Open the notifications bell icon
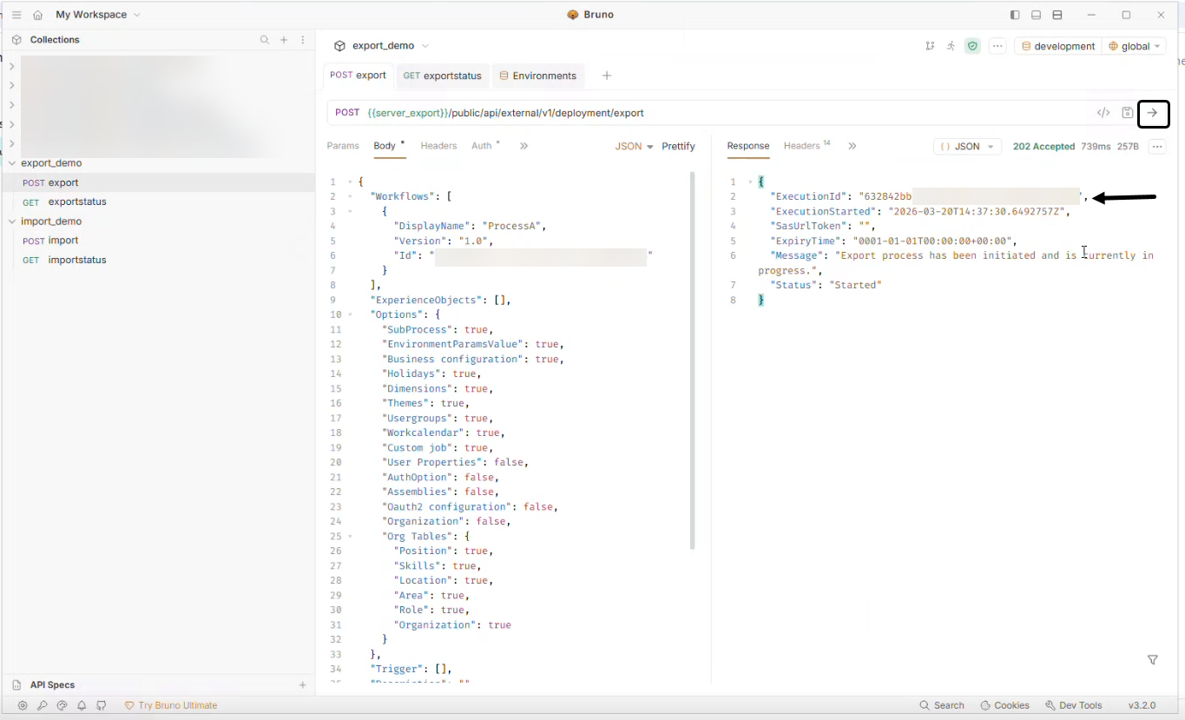1185x720 pixels. [x=82, y=705]
